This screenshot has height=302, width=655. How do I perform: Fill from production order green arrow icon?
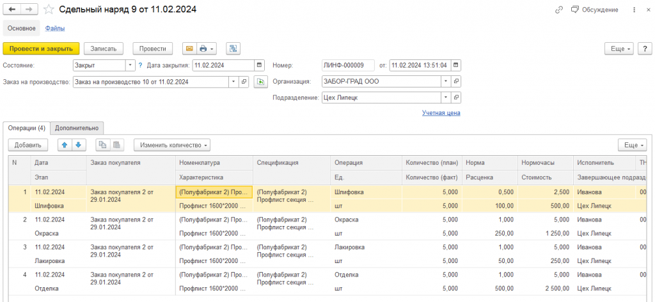click(x=260, y=82)
